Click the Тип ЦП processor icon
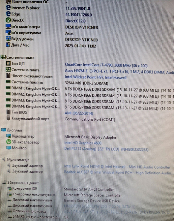This screenshot has width=174, height=221. coord(8,63)
